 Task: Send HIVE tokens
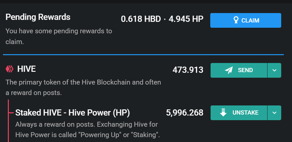click(239, 70)
